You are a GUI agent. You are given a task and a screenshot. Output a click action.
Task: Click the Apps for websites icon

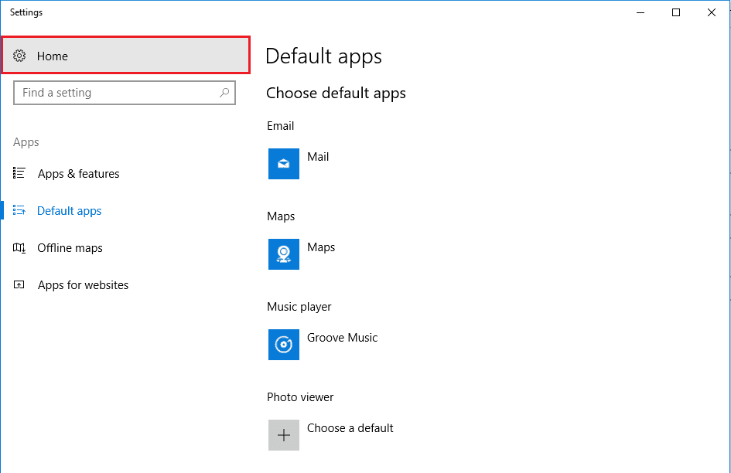click(20, 285)
